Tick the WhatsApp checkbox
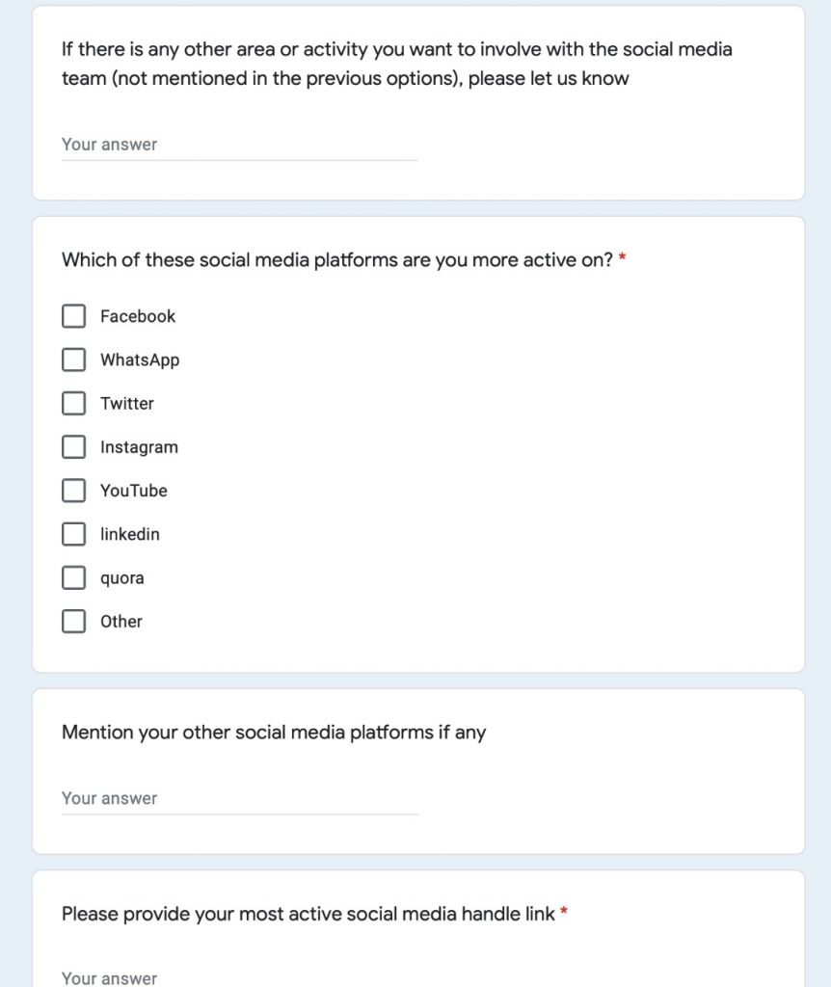This screenshot has width=831, height=987. point(74,360)
